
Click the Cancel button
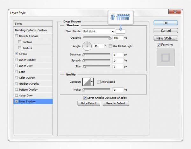point(166,30)
